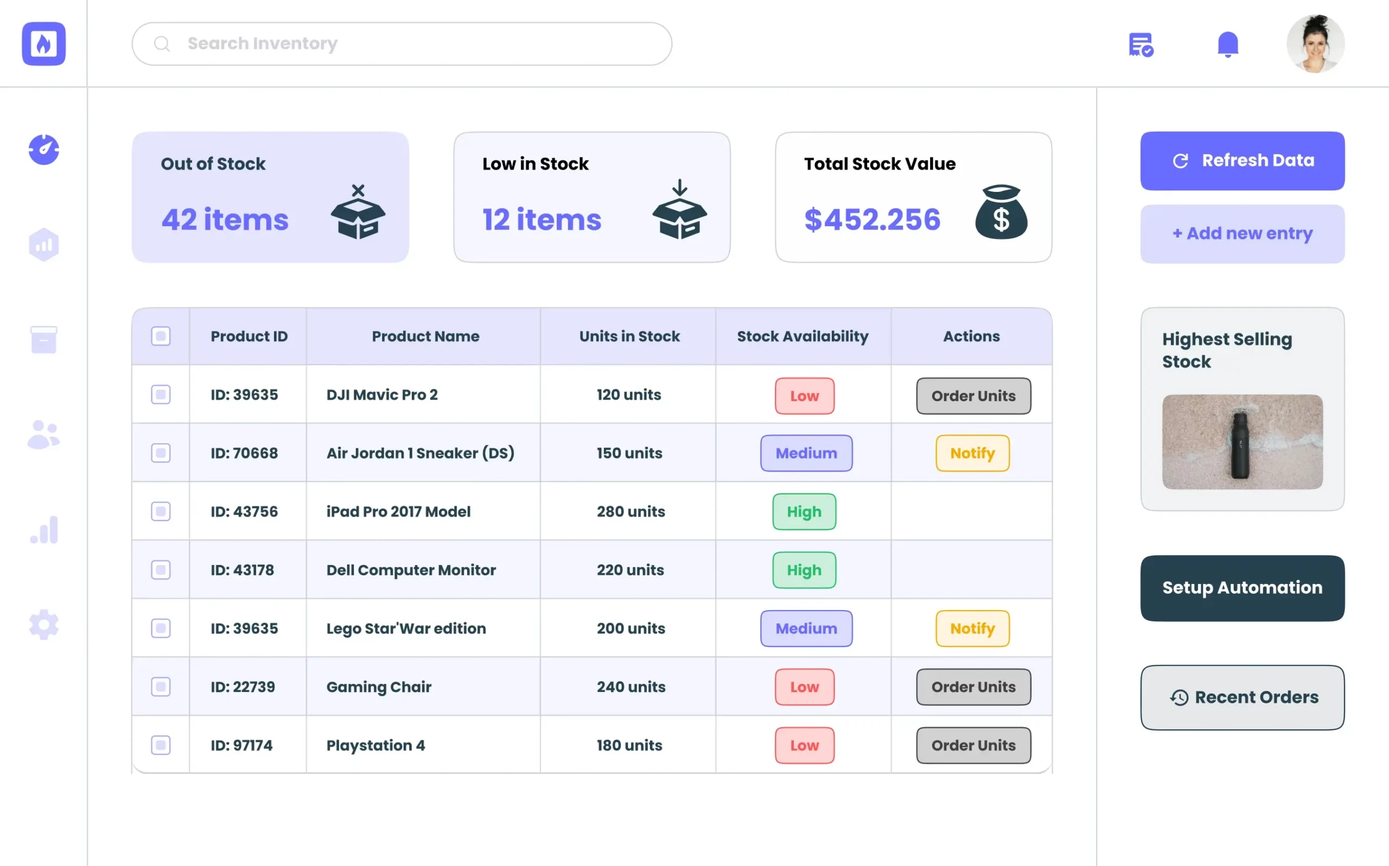Screen dimensions: 1389x866
Task: Open the completed orders receipt icon
Action: pos(1140,43)
